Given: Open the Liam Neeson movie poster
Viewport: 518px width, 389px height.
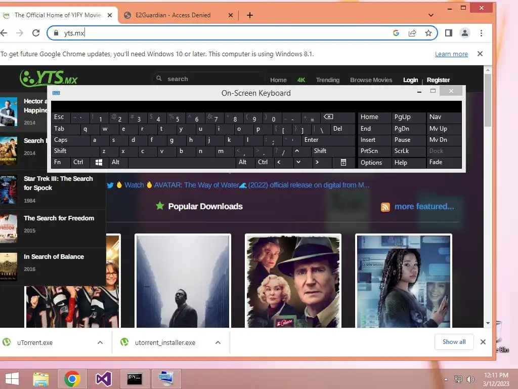Looking at the screenshot, I should [293, 281].
